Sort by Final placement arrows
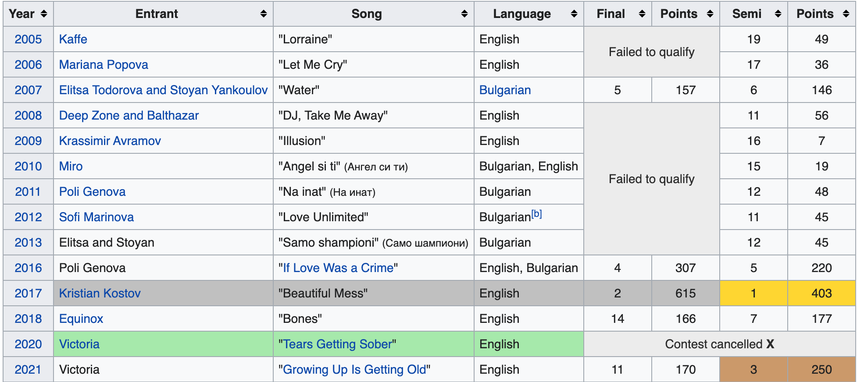Screen dimensions: 857x382 click(x=642, y=14)
